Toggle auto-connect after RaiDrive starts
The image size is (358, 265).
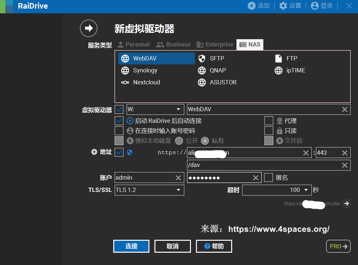[x=119, y=121]
